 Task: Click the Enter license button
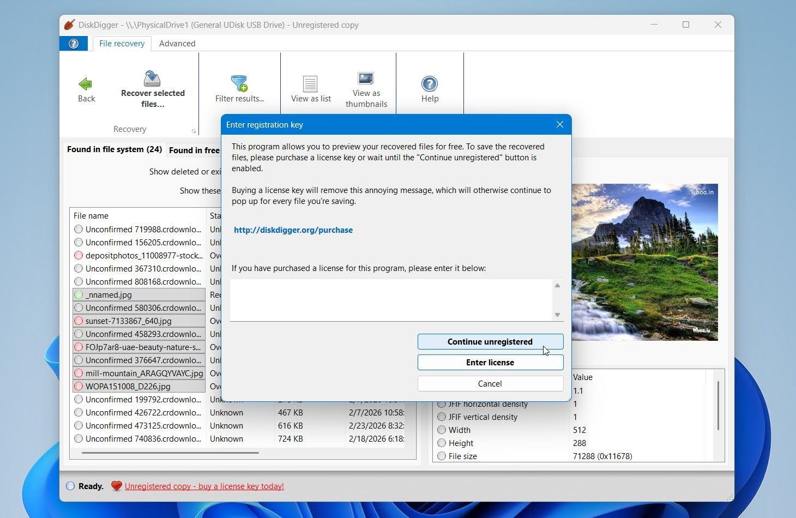coord(490,363)
